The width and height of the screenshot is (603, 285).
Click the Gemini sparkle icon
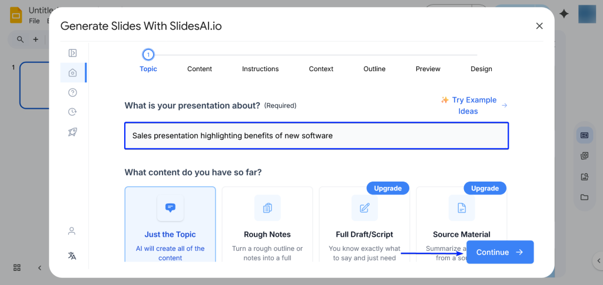point(564,14)
